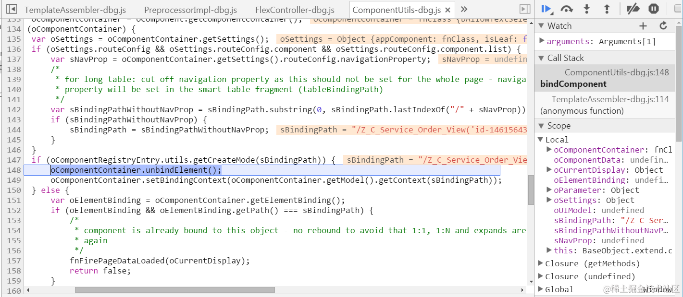Select the oComponentData scope variable
The width and height of the screenshot is (683, 297).
tap(611, 160)
